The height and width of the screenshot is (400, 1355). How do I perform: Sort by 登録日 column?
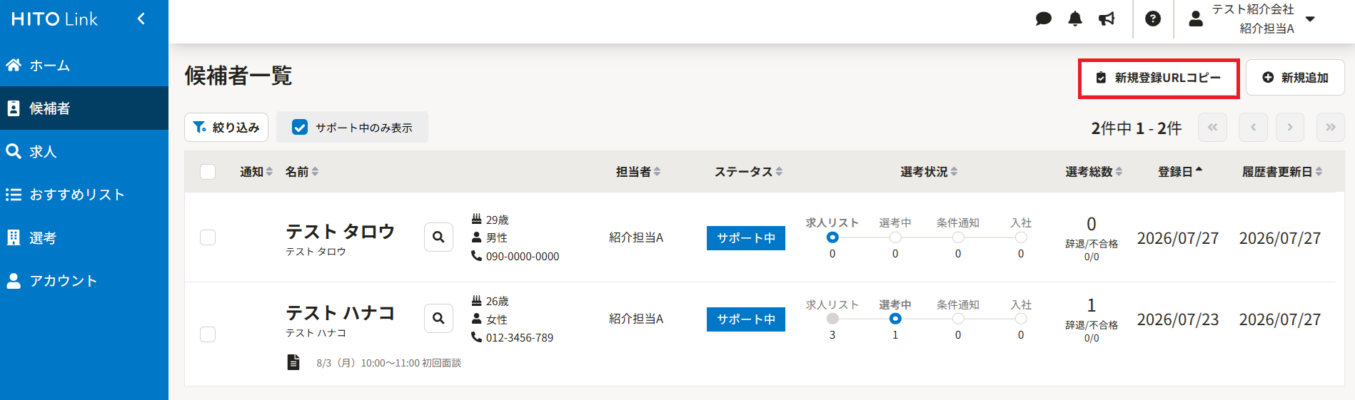pyautogui.click(x=1180, y=172)
